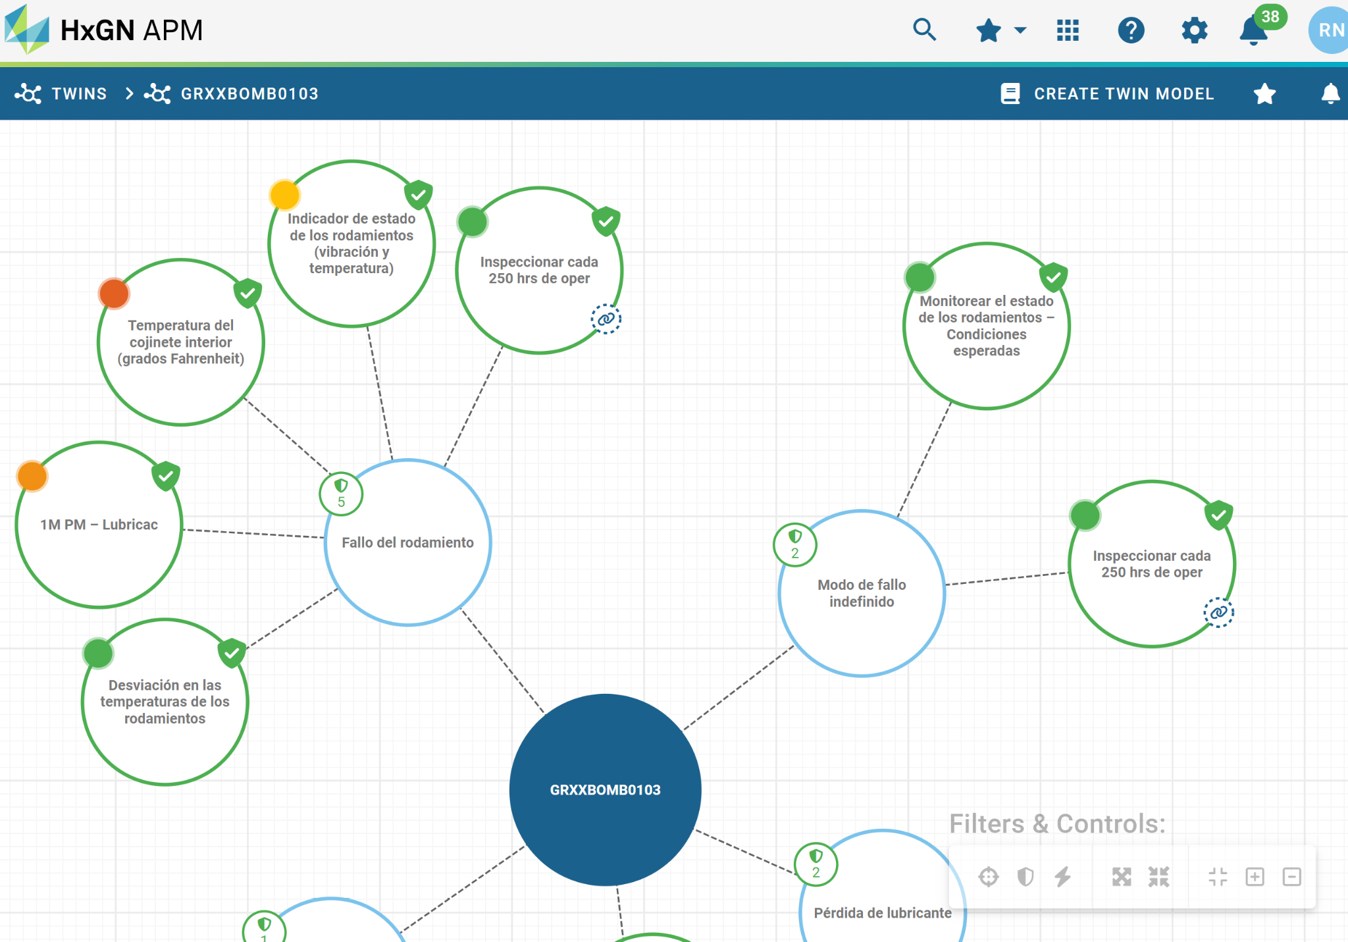This screenshot has width=1348, height=942.
Task: Open the settings gear icon
Action: click(x=1194, y=30)
